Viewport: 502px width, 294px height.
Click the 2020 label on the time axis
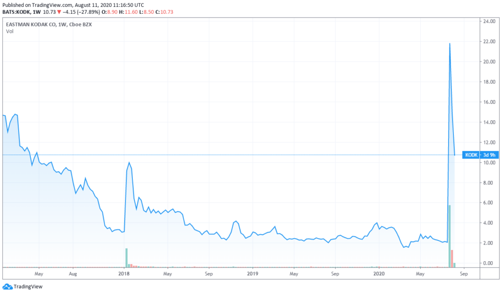coord(379,274)
